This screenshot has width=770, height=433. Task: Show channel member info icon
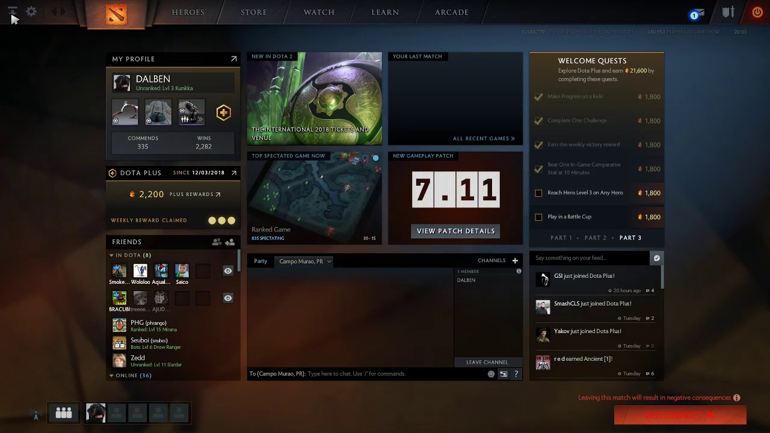(x=519, y=271)
